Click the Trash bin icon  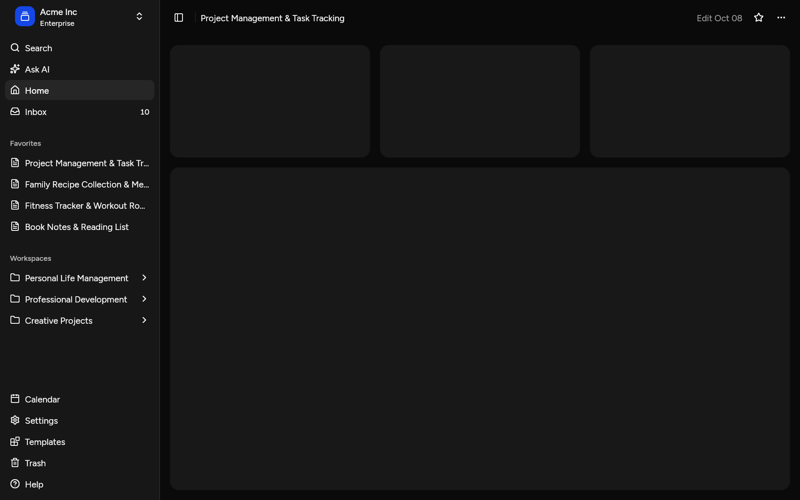click(x=15, y=463)
